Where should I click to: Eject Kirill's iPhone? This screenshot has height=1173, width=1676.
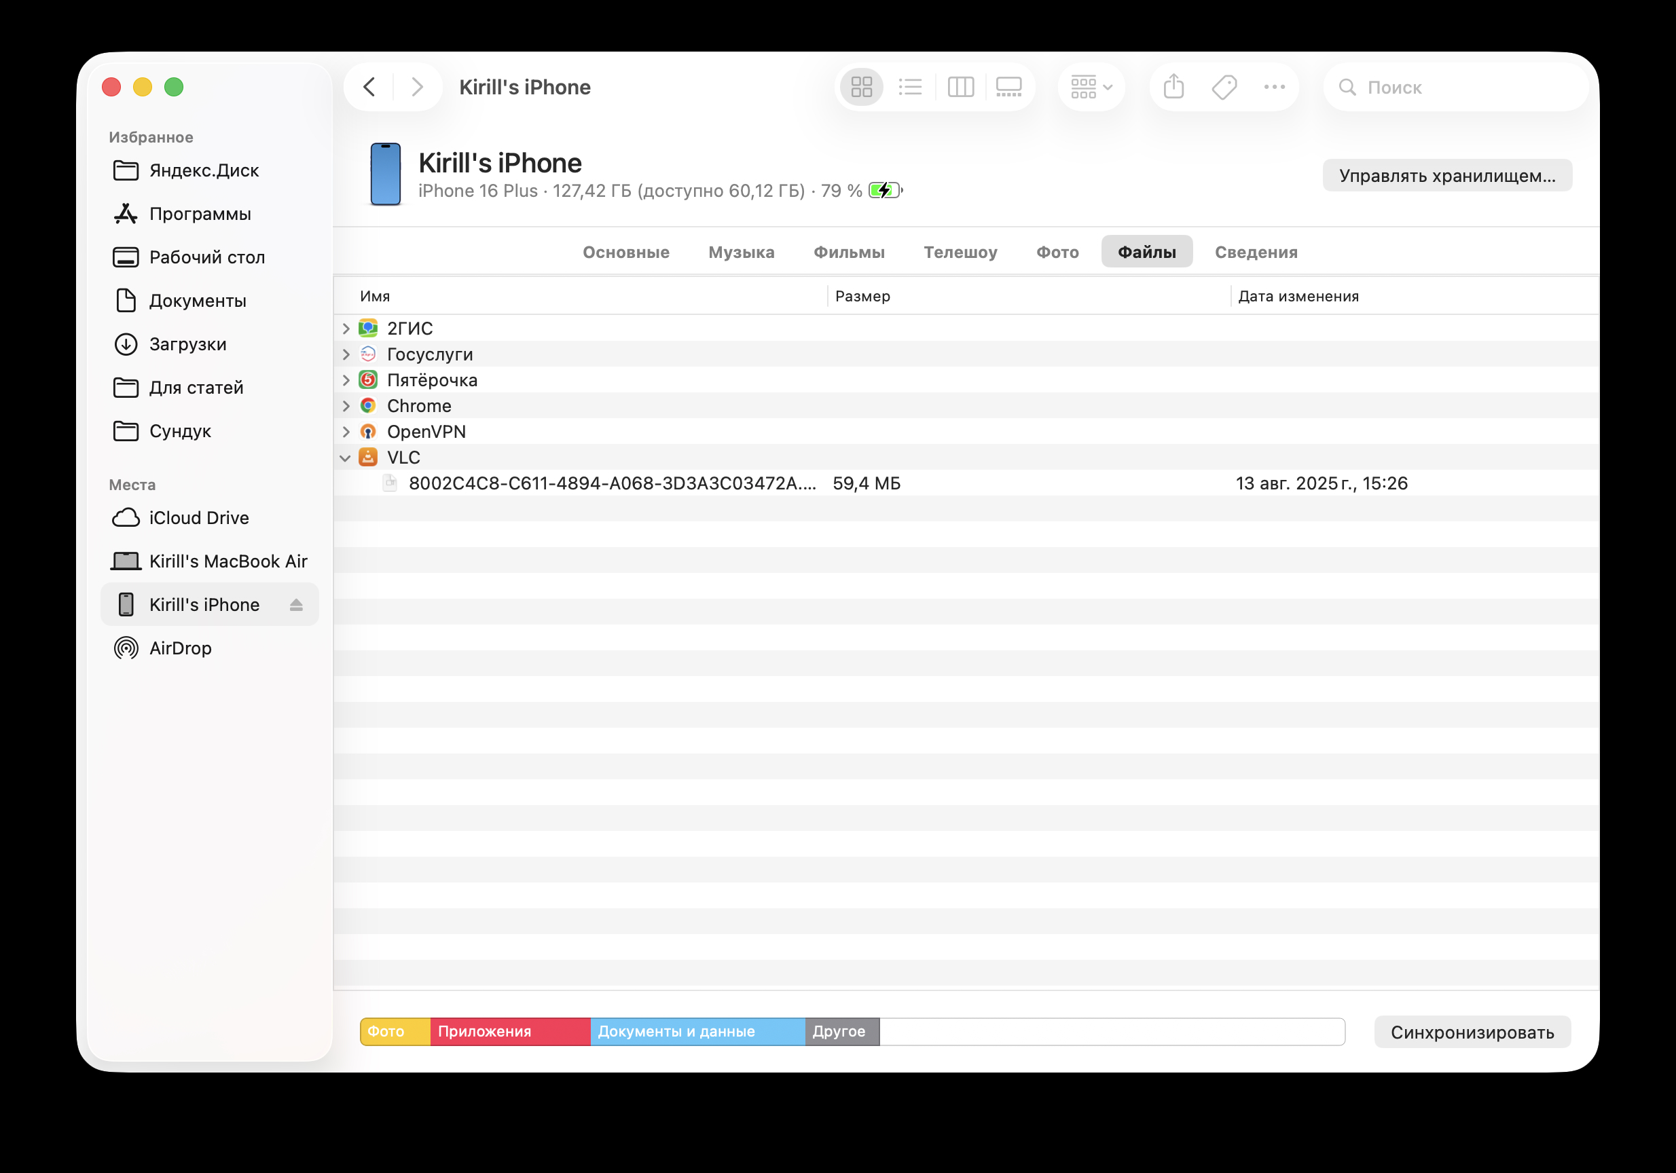coord(296,604)
